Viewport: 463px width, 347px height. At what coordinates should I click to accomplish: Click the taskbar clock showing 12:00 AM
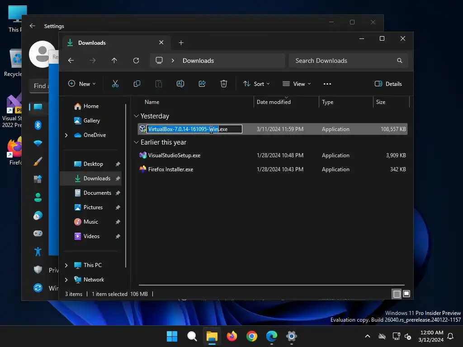[430, 336]
